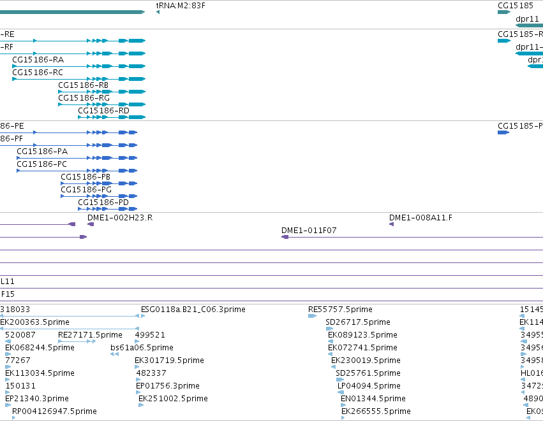This screenshot has width=543, height=421.
Task: Select EST ESG0118a.B21_C06.3prime label
Action: click(193, 310)
